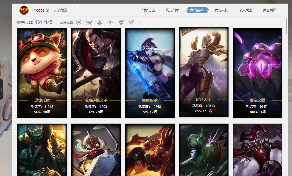292x176 pixels.
Task: Click the 熟练度：10471 mastery value
Action: tap(257, 107)
